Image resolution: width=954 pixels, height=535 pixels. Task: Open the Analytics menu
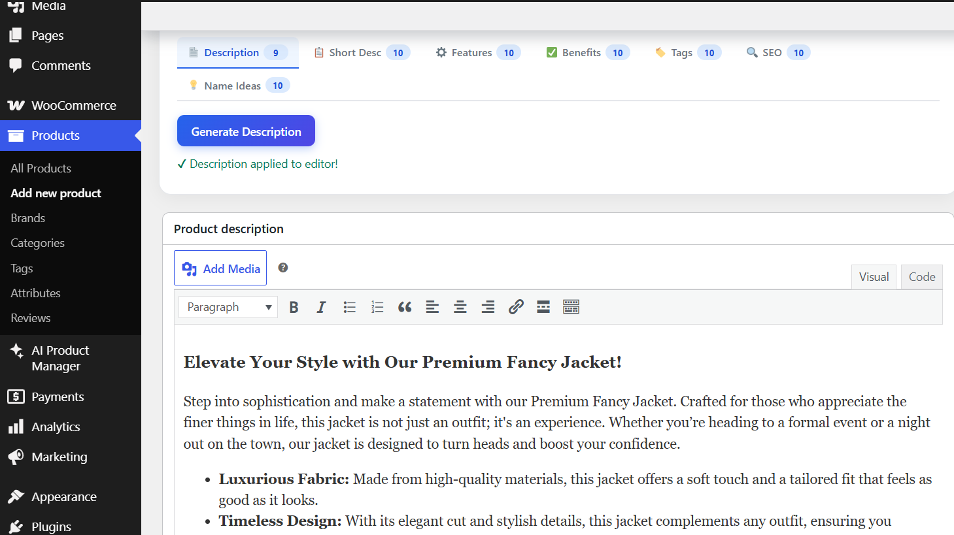pyautogui.click(x=71, y=427)
